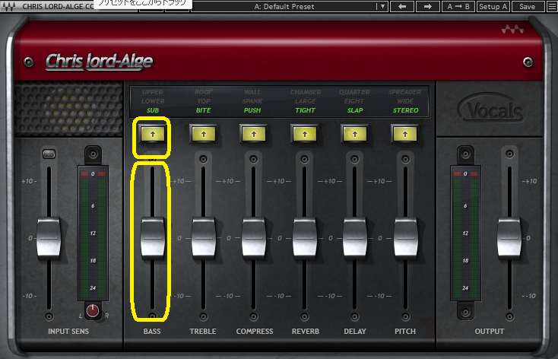
Task: Switch to Setup A
Action: point(493,6)
